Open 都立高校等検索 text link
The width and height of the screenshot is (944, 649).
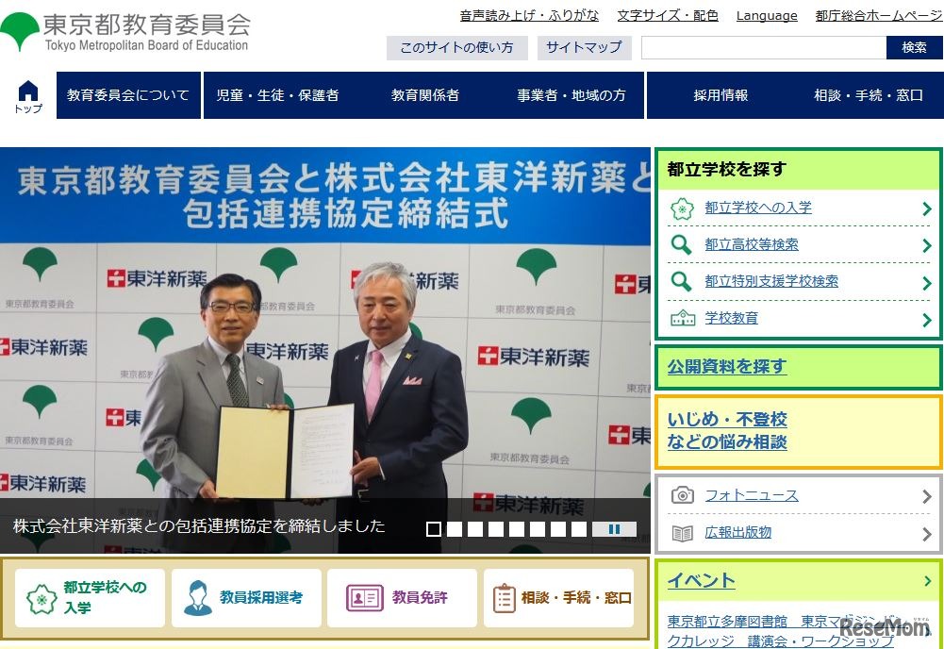click(x=752, y=244)
